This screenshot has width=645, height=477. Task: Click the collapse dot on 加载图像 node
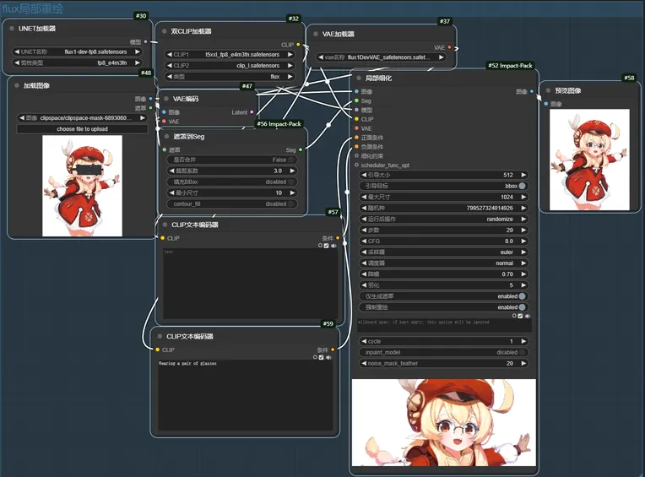point(17,86)
